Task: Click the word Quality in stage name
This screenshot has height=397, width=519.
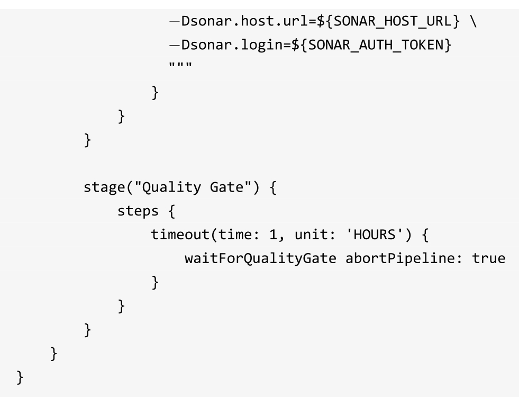Action: [x=171, y=187]
